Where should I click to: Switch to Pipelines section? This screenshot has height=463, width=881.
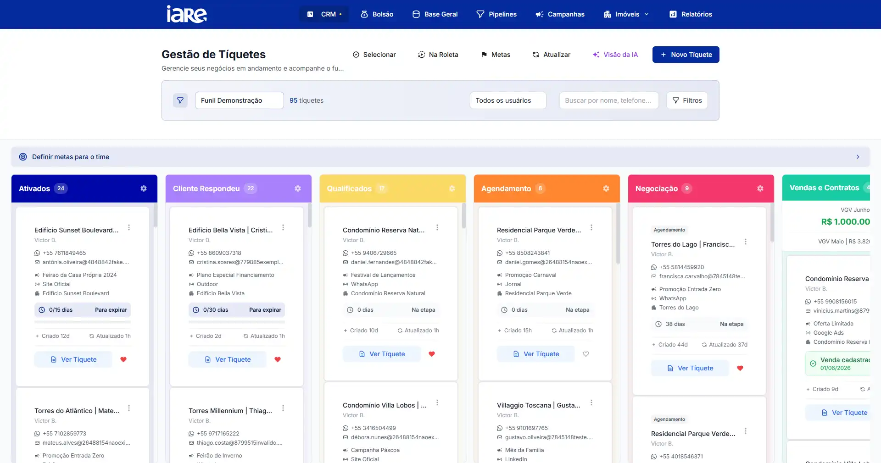click(496, 14)
